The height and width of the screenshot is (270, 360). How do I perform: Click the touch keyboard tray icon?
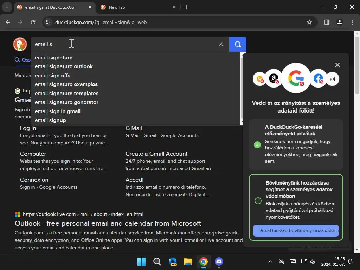pyautogui.click(x=293, y=262)
